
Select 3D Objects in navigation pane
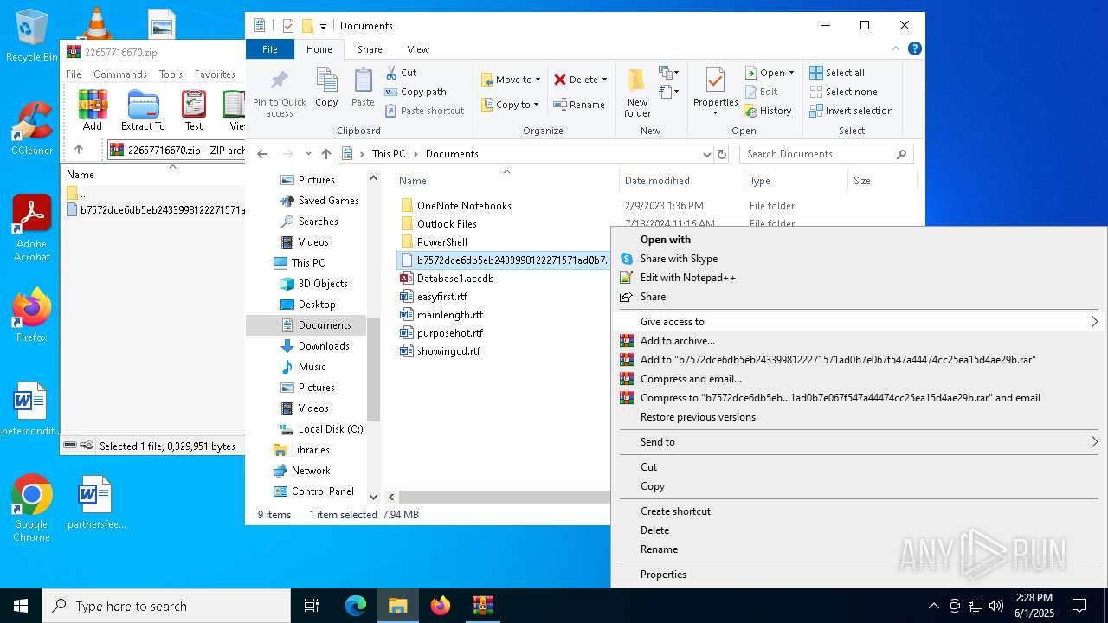323,284
